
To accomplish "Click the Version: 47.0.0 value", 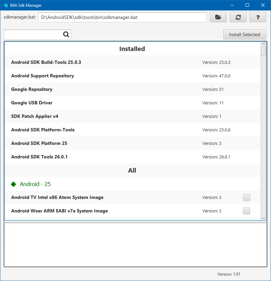I will [x=216, y=76].
